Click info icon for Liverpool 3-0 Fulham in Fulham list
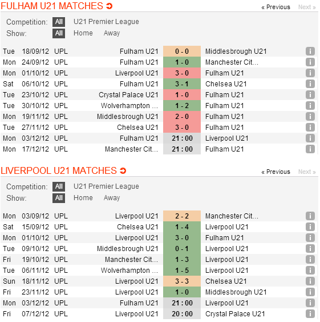The width and height of the screenshot is (320, 322). tap(310, 73)
